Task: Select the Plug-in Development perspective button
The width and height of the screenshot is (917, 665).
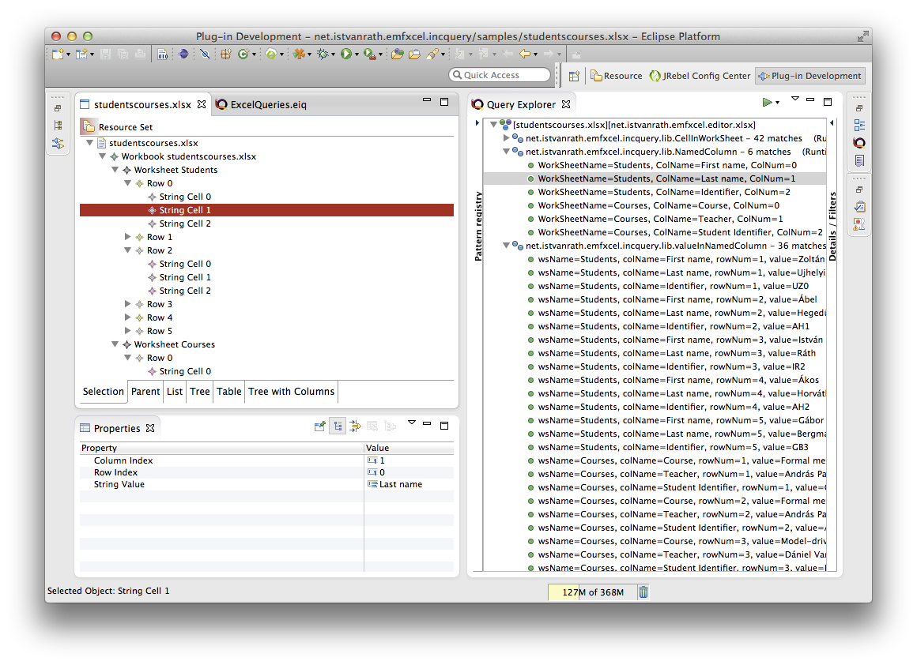Action: (x=810, y=76)
